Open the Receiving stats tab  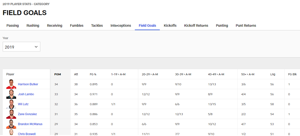55,26
